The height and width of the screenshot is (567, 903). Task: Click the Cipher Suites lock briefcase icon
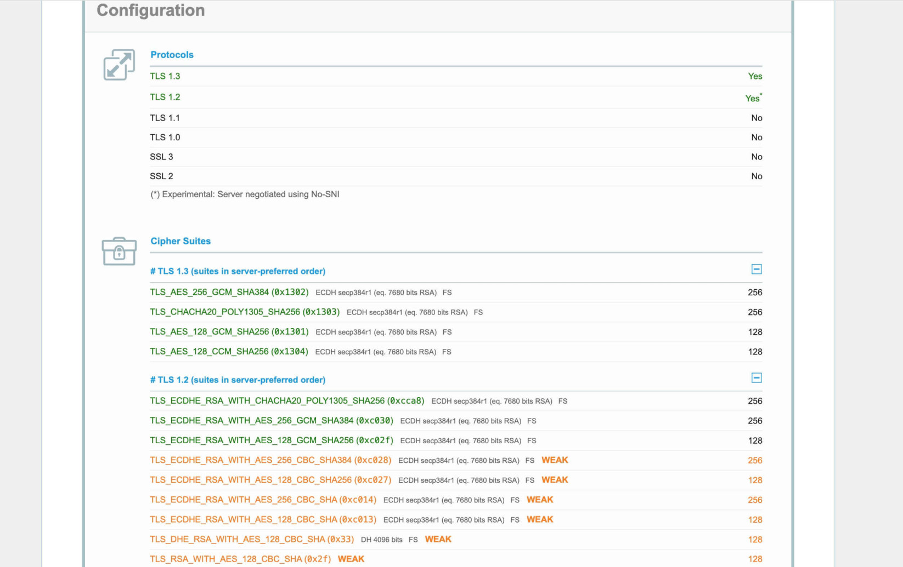119,251
